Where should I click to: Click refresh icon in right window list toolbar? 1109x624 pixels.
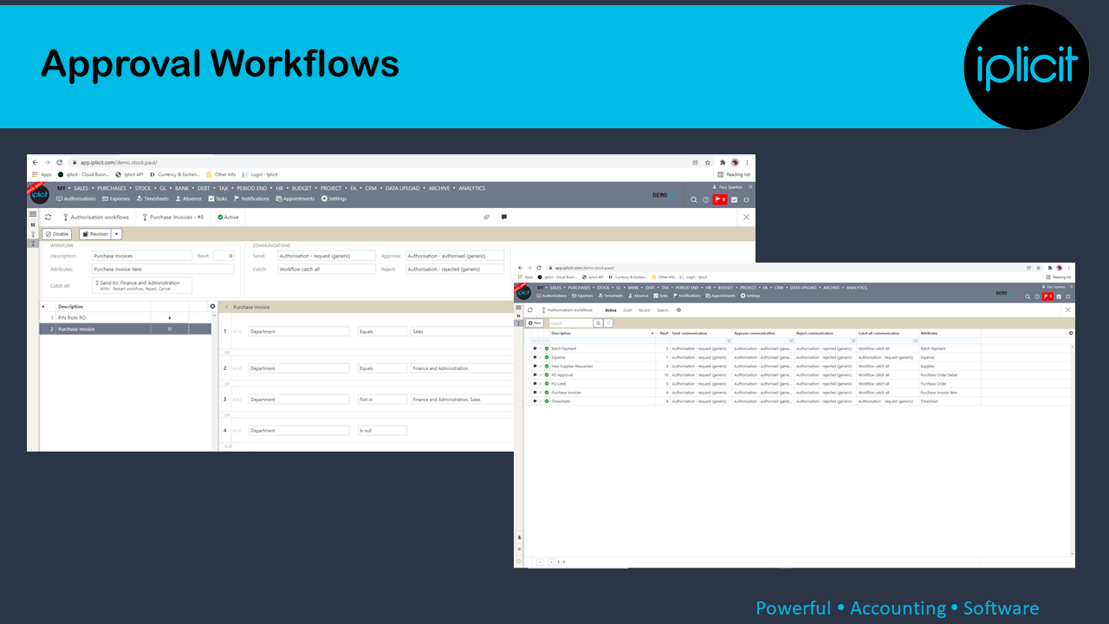(x=529, y=309)
